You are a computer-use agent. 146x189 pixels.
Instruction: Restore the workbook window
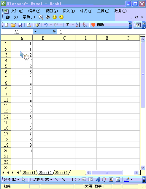(x=137, y=17)
